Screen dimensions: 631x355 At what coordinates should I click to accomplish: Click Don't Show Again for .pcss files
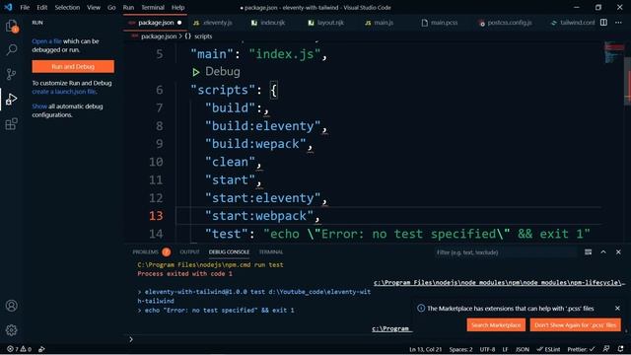point(575,324)
